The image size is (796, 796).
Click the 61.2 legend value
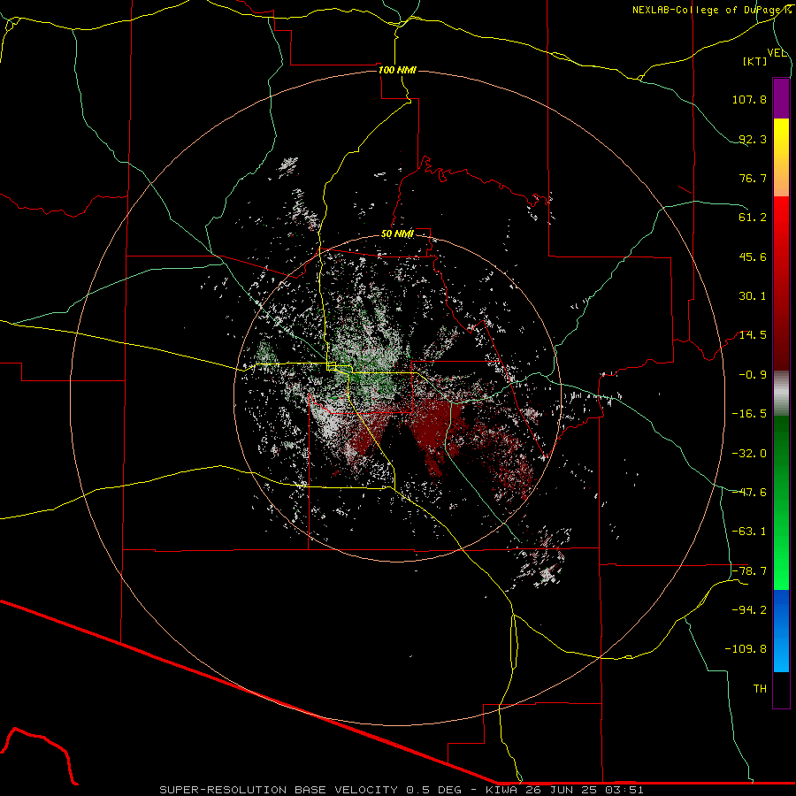(x=753, y=218)
